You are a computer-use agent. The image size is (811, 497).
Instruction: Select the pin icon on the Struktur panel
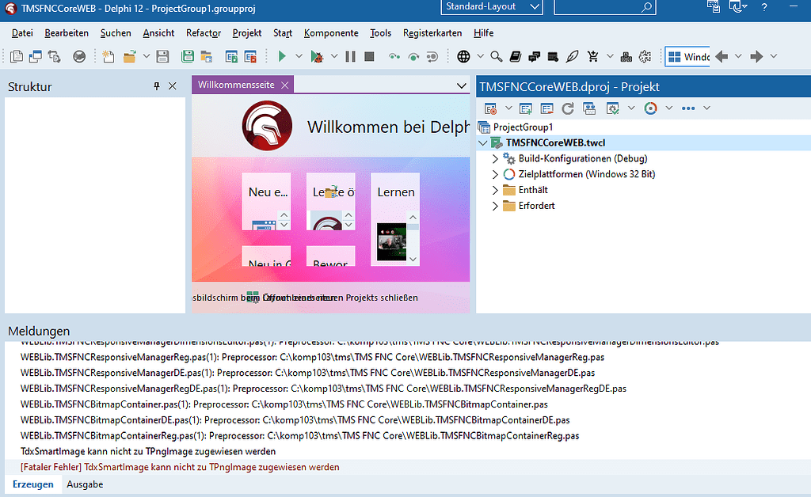tap(156, 86)
